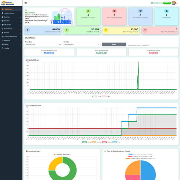The height and width of the screenshot is (180, 180).
Task: Open the user avatar dropdown in header
Action: pos(174,3)
